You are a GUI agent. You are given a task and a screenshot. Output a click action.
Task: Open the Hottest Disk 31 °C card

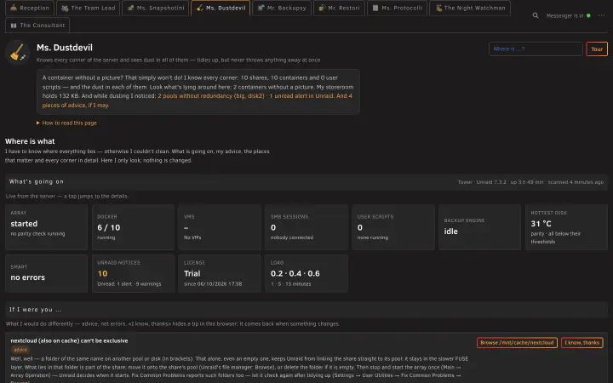tap(566, 227)
